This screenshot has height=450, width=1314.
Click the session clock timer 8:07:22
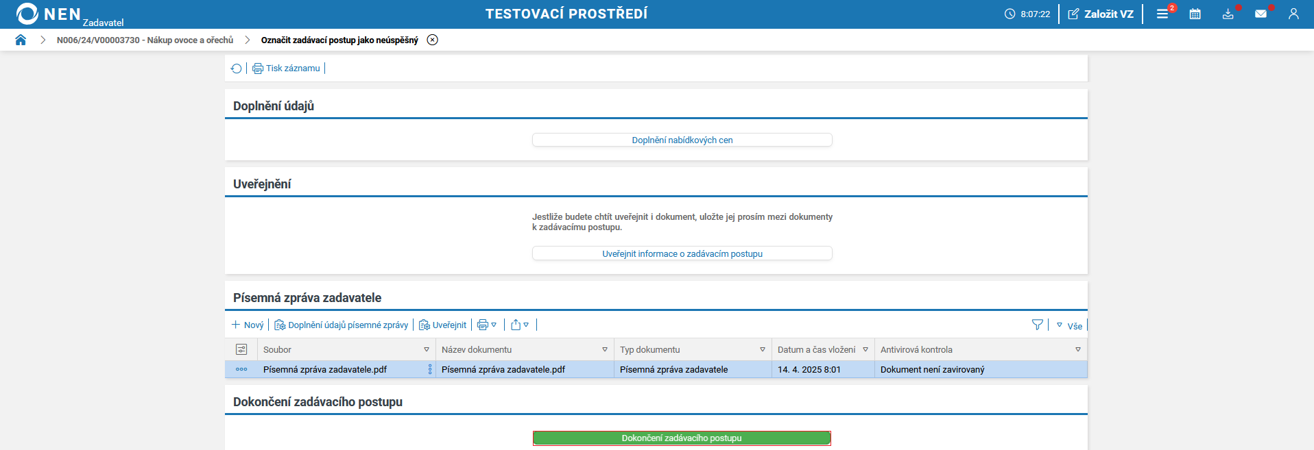tap(1027, 14)
